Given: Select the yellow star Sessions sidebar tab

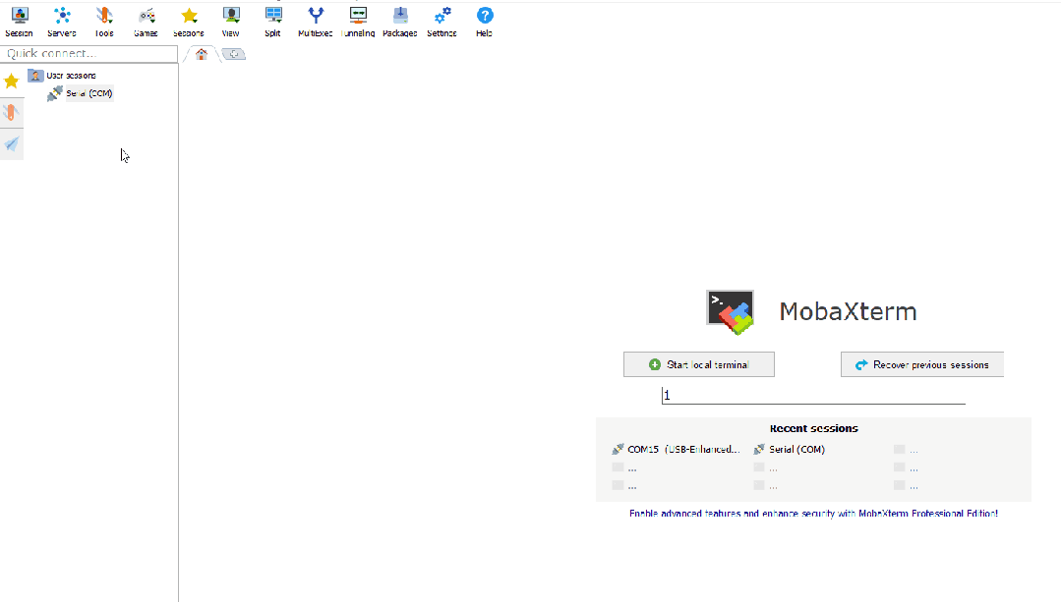Looking at the screenshot, I should [12, 82].
